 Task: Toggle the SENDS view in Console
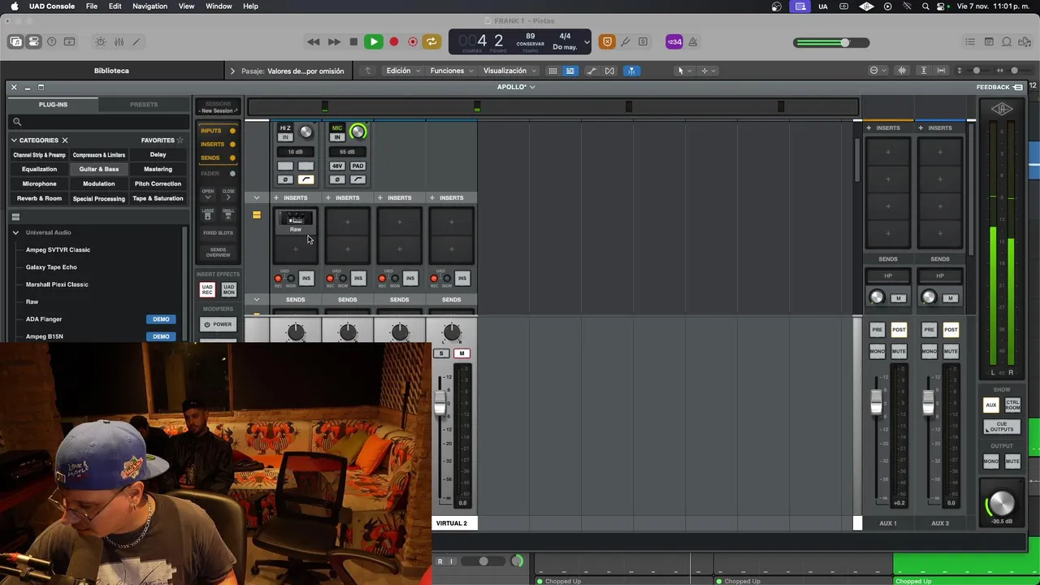[218, 158]
